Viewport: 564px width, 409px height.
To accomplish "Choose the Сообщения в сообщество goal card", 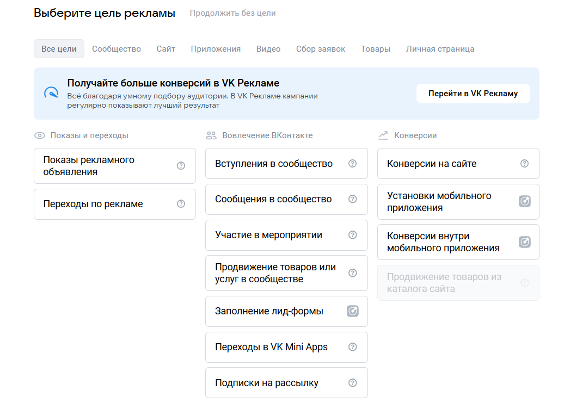I will [272, 199].
